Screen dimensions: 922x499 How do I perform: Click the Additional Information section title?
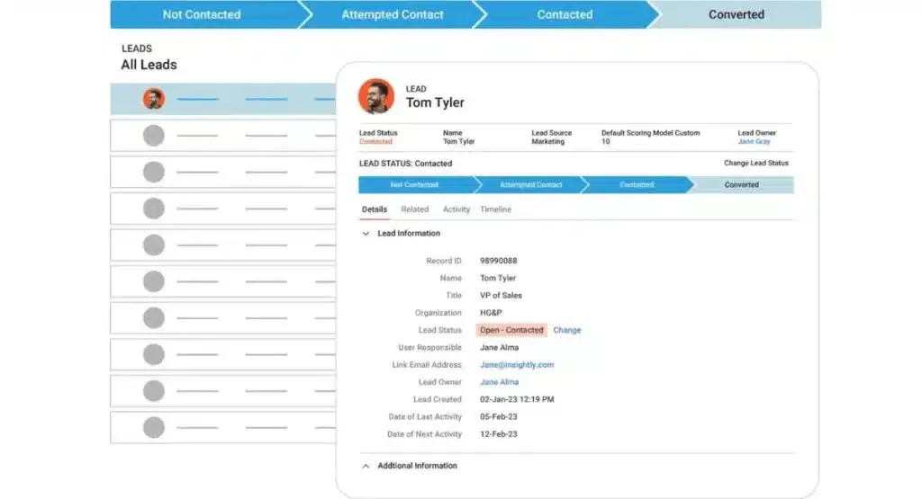[417, 466]
